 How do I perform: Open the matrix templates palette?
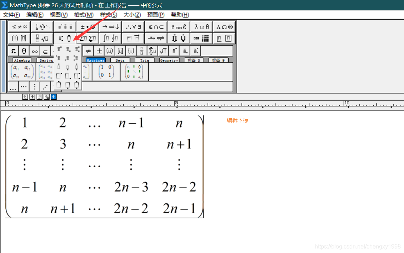(x=201, y=38)
